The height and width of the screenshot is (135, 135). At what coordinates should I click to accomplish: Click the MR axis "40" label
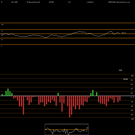[132, 89]
